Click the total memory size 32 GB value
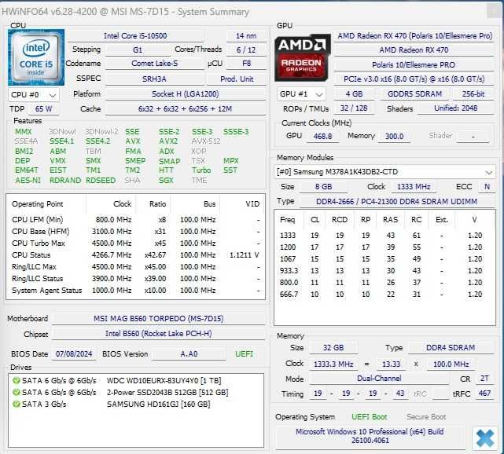 coord(333,348)
